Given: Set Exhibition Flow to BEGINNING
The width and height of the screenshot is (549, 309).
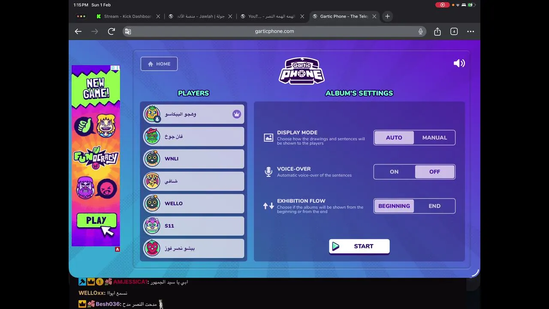Looking at the screenshot, I should click(x=394, y=206).
